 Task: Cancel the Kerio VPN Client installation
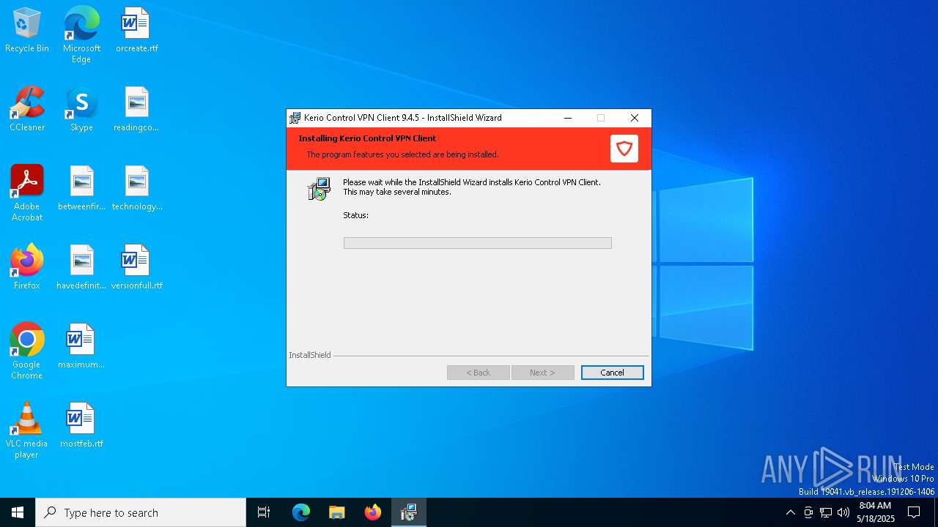pos(613,373)
